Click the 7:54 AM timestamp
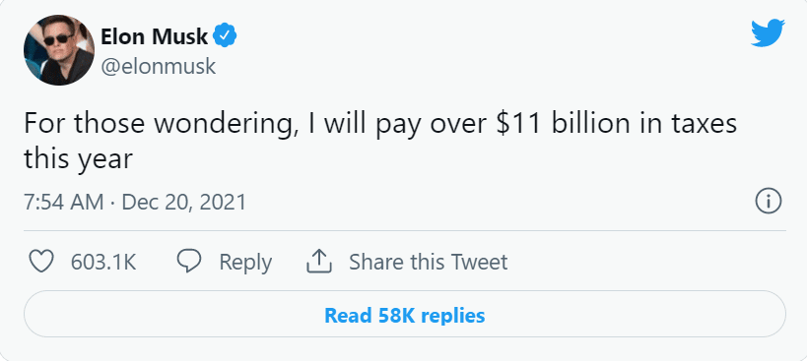Screen dimensions: 807x361 [x=64, y=202]
